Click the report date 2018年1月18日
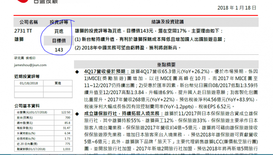The image size is (273, 155). (237, 8)
